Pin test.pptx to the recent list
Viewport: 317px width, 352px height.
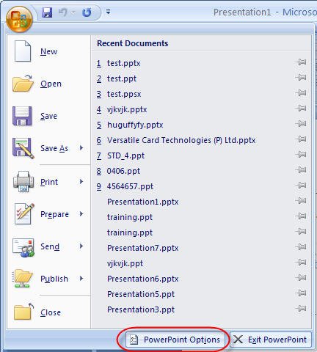pos(301,62)
